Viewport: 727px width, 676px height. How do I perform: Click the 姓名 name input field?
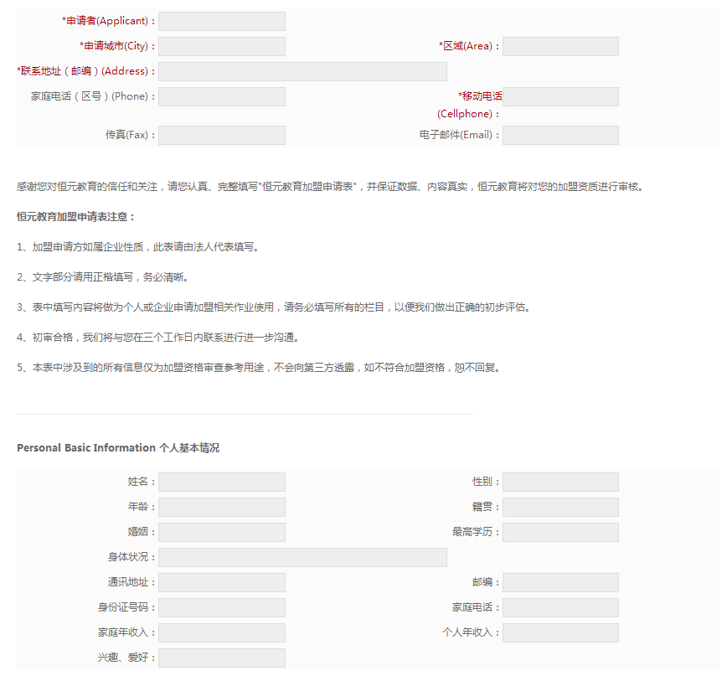[221, 482]
